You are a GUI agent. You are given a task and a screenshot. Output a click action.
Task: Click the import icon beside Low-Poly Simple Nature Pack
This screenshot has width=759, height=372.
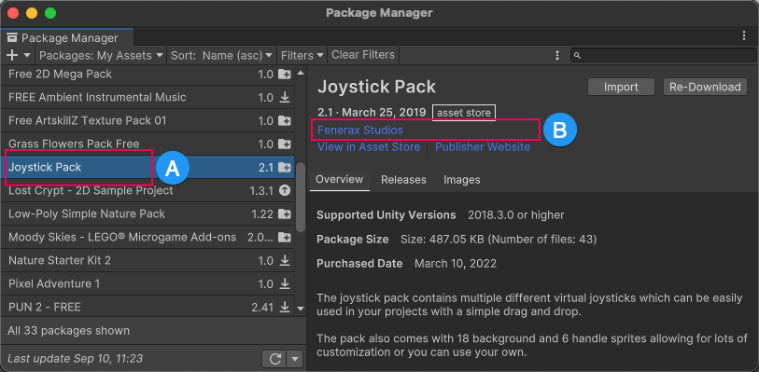tap(285, 214)
